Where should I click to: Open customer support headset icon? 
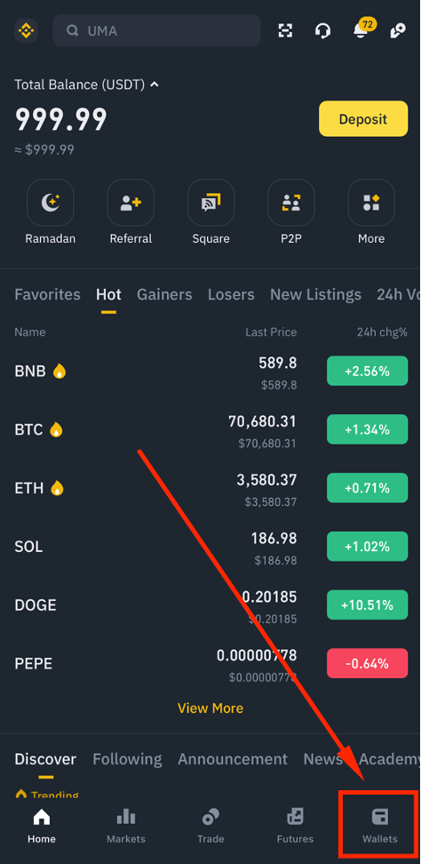tap(323, 31)
